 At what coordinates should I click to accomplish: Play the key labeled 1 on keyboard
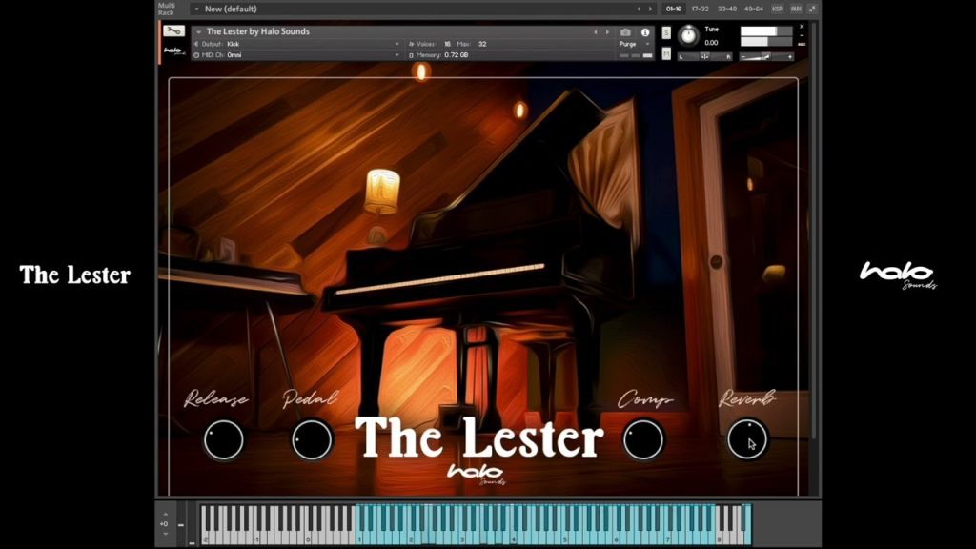(359, 536)
